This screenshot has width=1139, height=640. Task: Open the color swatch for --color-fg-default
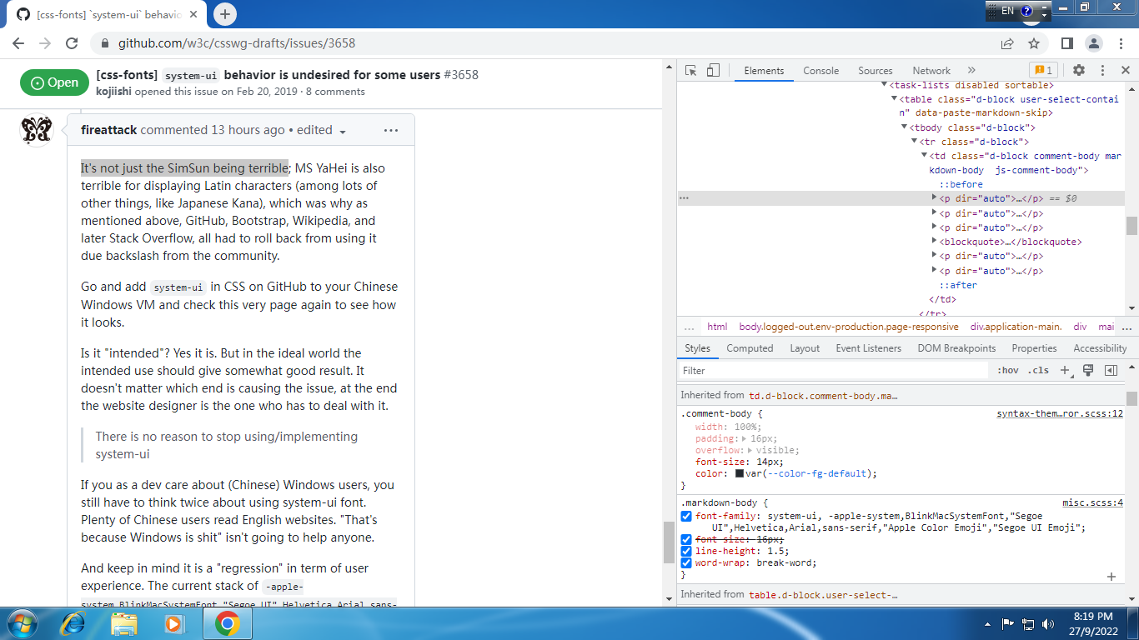click(740, 473)
